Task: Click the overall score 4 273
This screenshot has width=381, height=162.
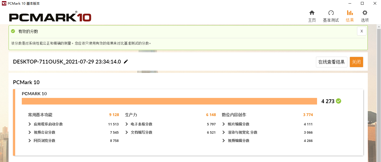Action: click(328, 101)
